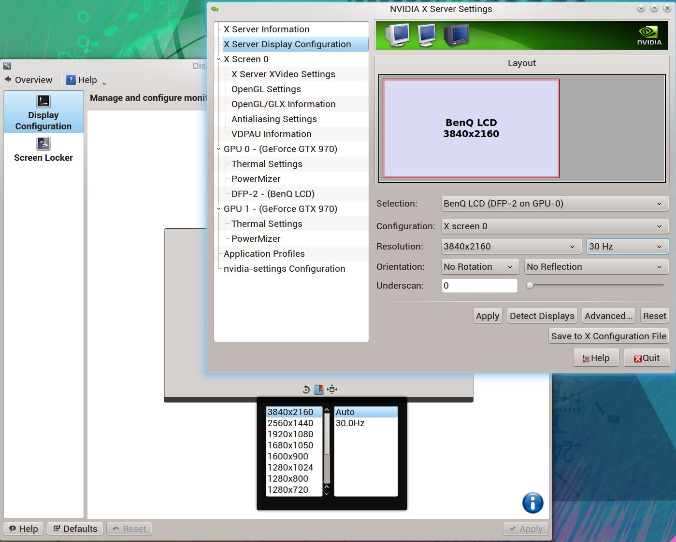Click the blue info circle icon
The image size is (676, 542).
click(533, 503)
